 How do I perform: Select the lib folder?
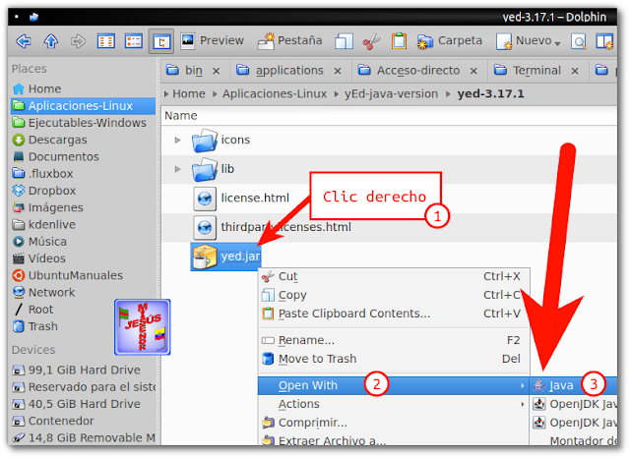(x=213, y=169)
